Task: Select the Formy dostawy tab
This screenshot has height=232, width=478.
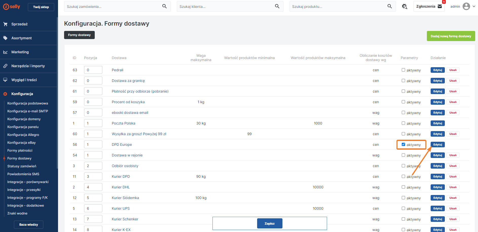Action: click(79, 35)
